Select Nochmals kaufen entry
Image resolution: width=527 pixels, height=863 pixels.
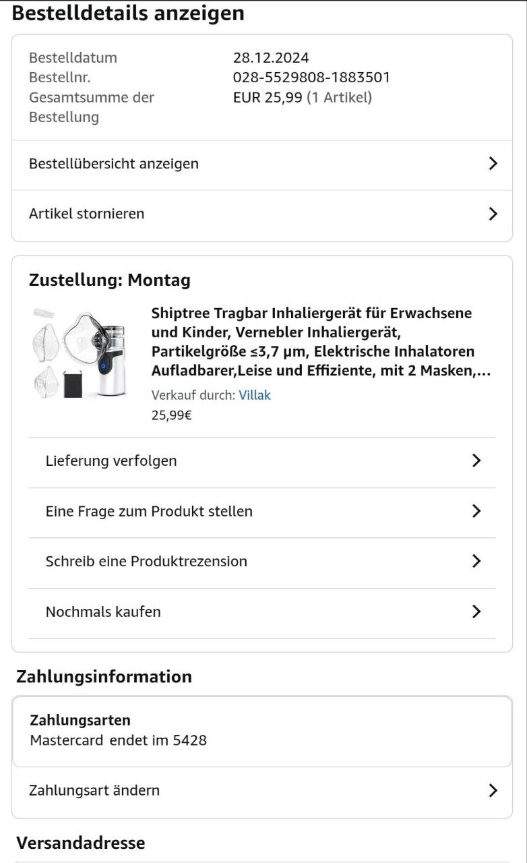pos(103,612)
